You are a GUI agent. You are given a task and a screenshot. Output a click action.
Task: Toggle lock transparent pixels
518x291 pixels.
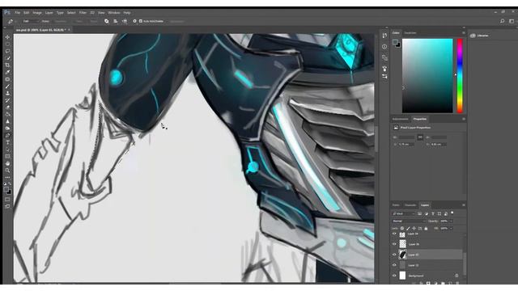pyautogui.click(x=402, y=228)
